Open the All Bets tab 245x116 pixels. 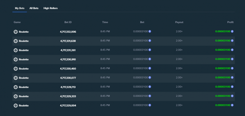34,8
